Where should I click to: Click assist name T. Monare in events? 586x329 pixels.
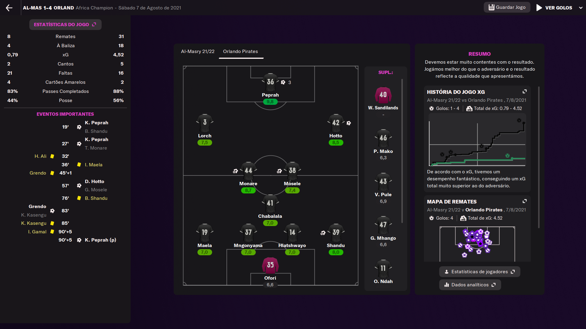[96, 148]
